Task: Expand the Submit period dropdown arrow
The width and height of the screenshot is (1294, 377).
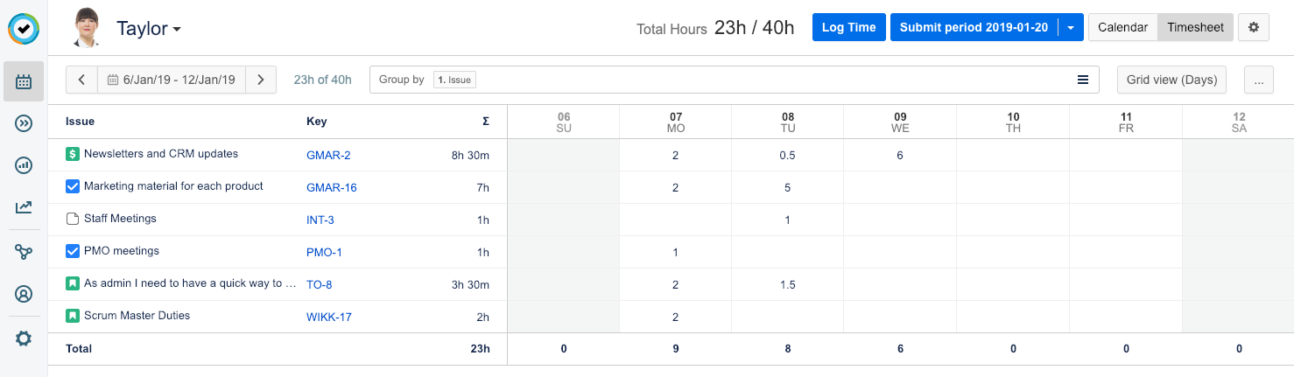Action: [1071, 27]
